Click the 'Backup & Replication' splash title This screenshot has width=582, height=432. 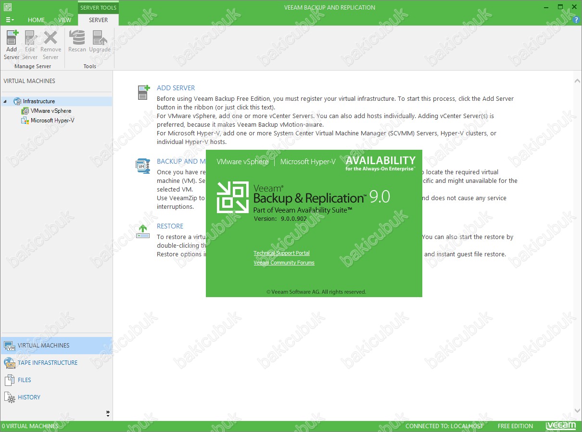pyautogui.click(x=309, y=198)
